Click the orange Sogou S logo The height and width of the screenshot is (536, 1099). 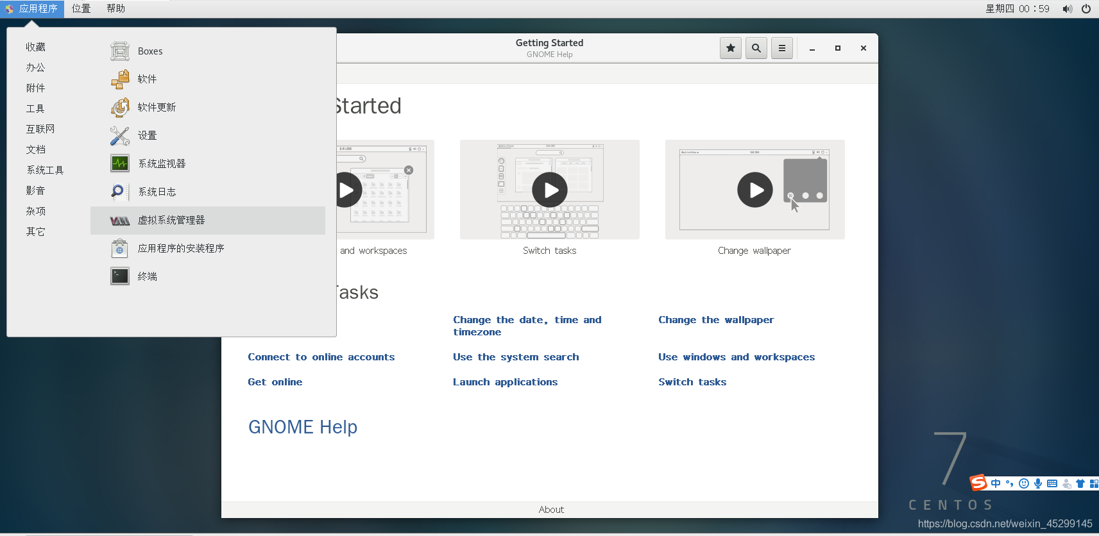[978, 482]
